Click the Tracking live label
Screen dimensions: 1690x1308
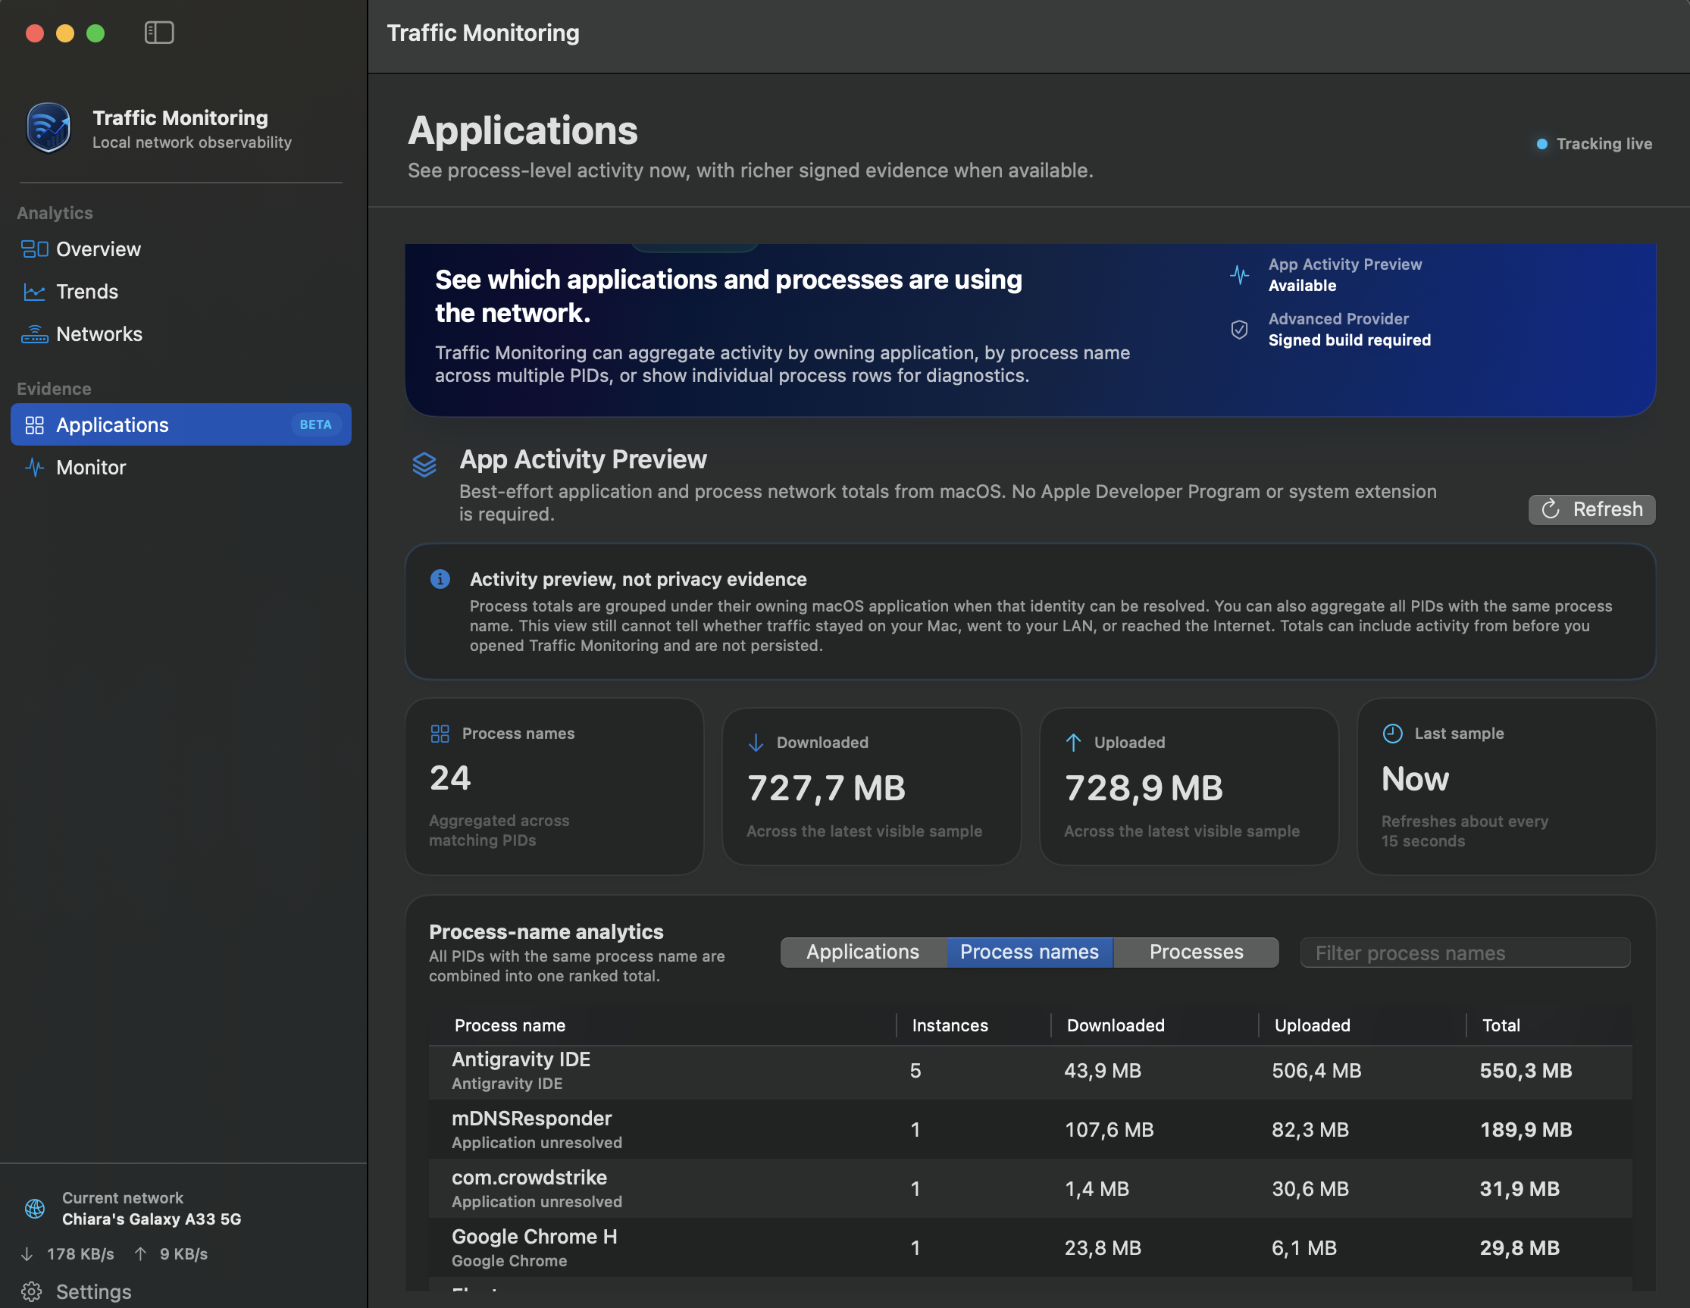click(x=1604, y=144)
